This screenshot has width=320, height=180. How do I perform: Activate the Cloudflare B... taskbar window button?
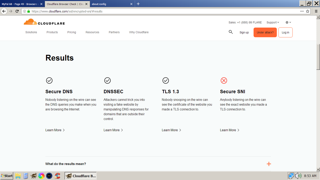80,176
